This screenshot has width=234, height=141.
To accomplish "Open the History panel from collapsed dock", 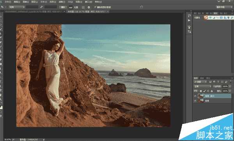I will coord(189,16).
